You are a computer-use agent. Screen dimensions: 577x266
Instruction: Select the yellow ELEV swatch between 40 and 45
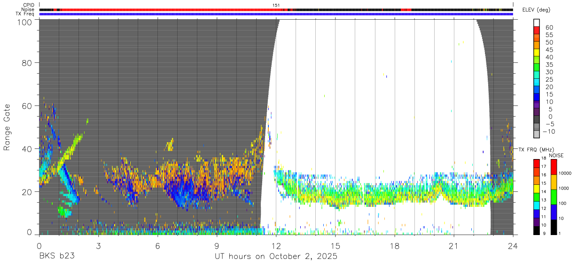[537, 53]
